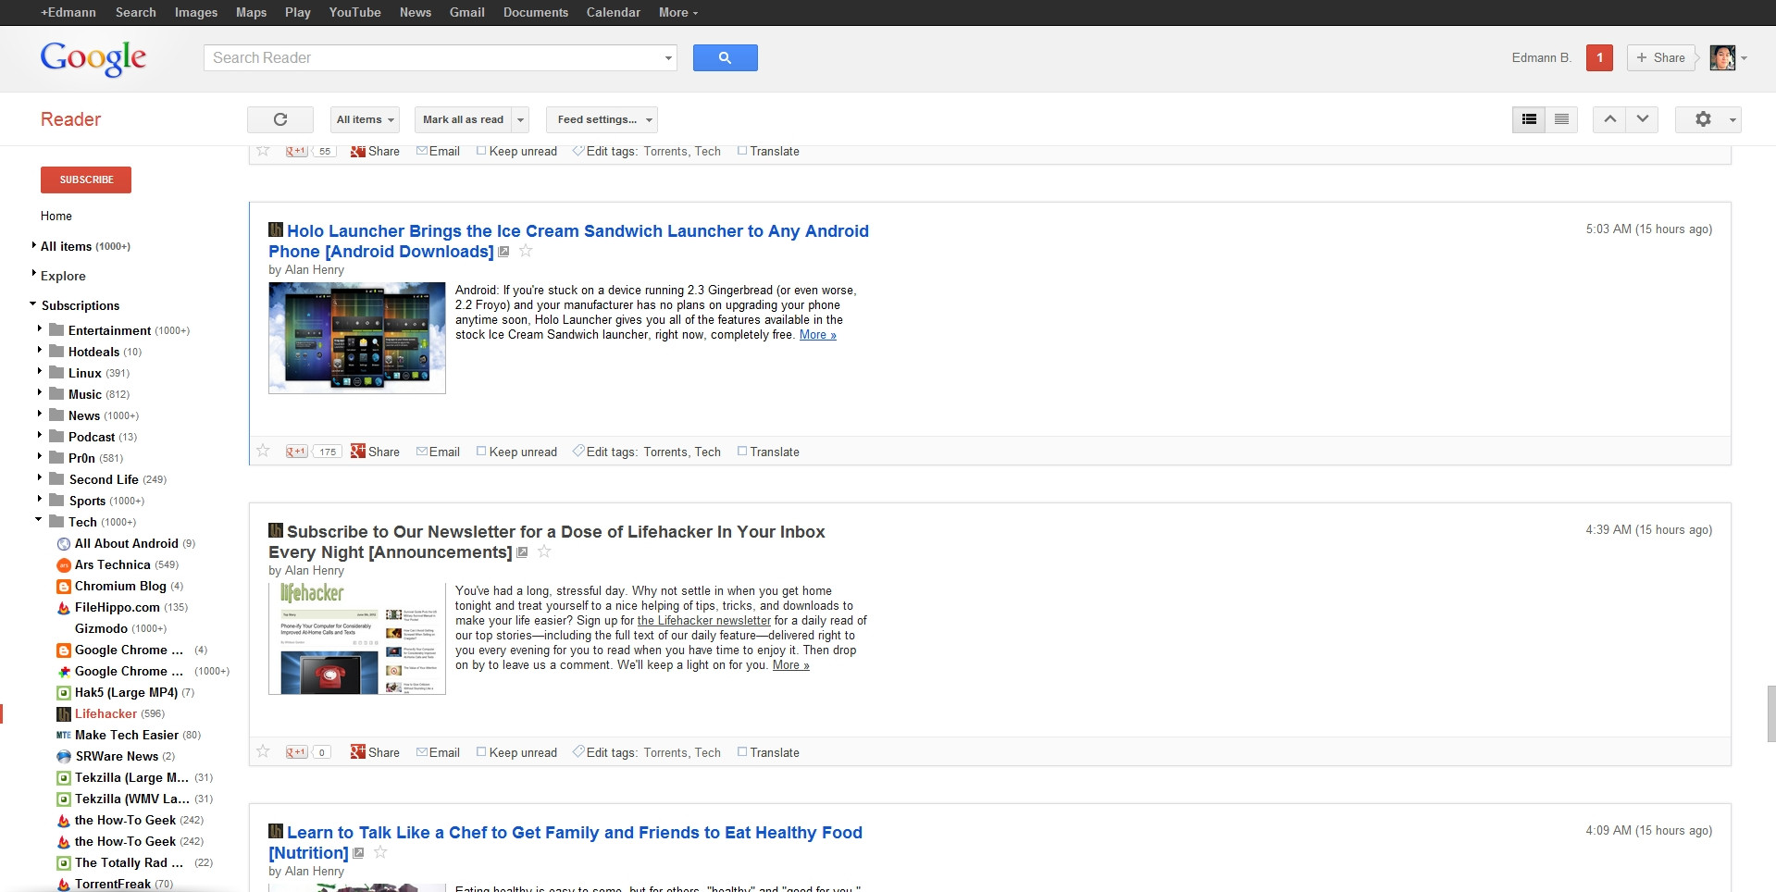Screen dimensions: 1776x892
Task: Open YouTube from the top bar
Action: (354, 12)
